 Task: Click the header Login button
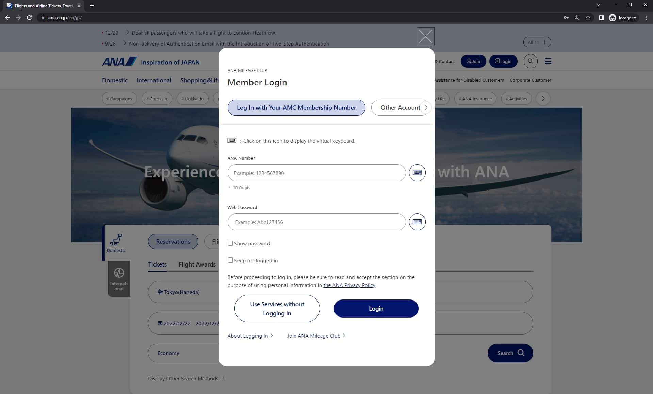(503, 61)
